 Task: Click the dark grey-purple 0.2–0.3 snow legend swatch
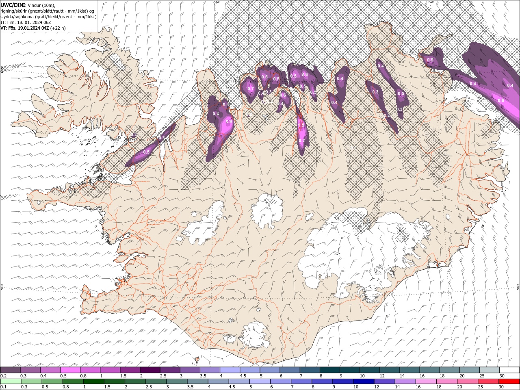pyautogui.click(x=10, y=370)
